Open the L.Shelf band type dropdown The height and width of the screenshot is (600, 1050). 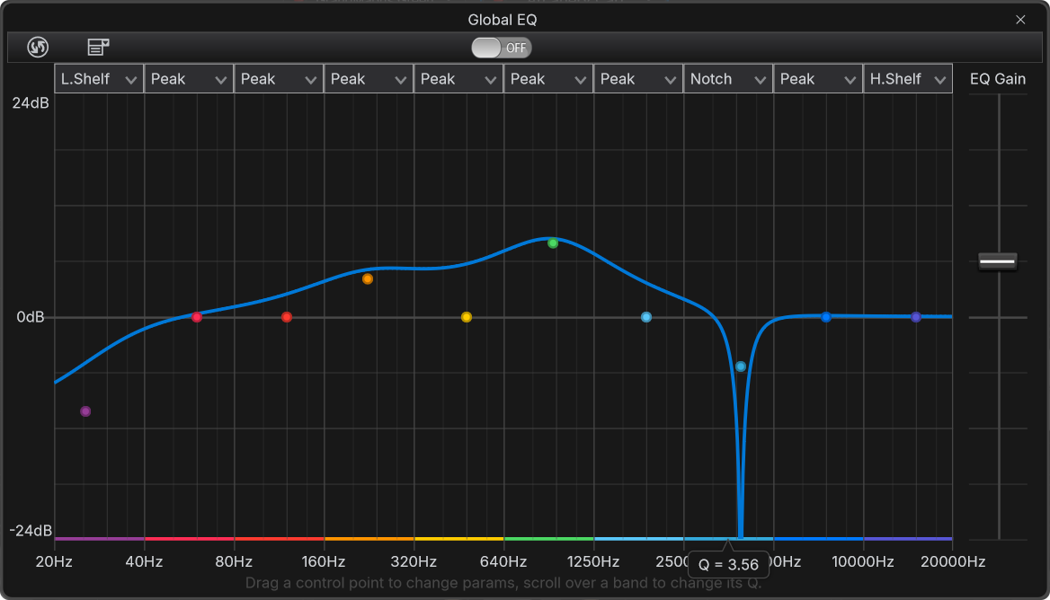[98, 78]
